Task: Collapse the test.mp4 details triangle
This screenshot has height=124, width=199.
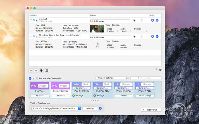Action: (x=31, y=20)
